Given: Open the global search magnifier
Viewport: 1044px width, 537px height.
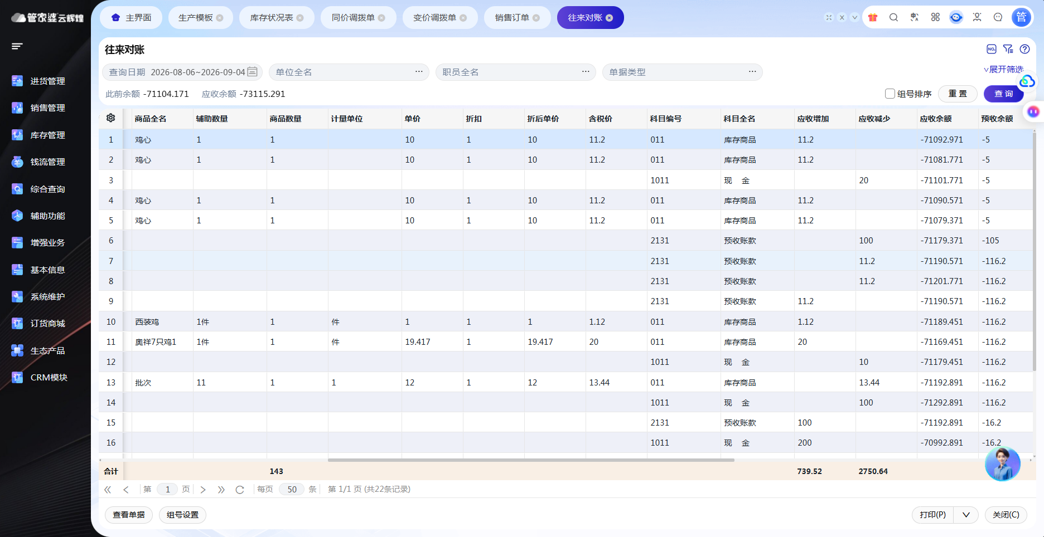Looking at the screenshot, I should pyautogui.click(x=893, y=17).
